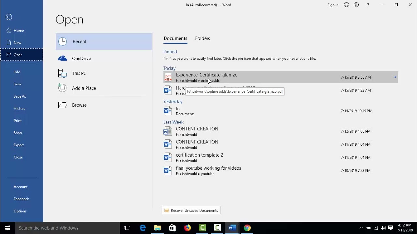
Task: Open final youtube working for videos
Action: (x=281, y=171)
